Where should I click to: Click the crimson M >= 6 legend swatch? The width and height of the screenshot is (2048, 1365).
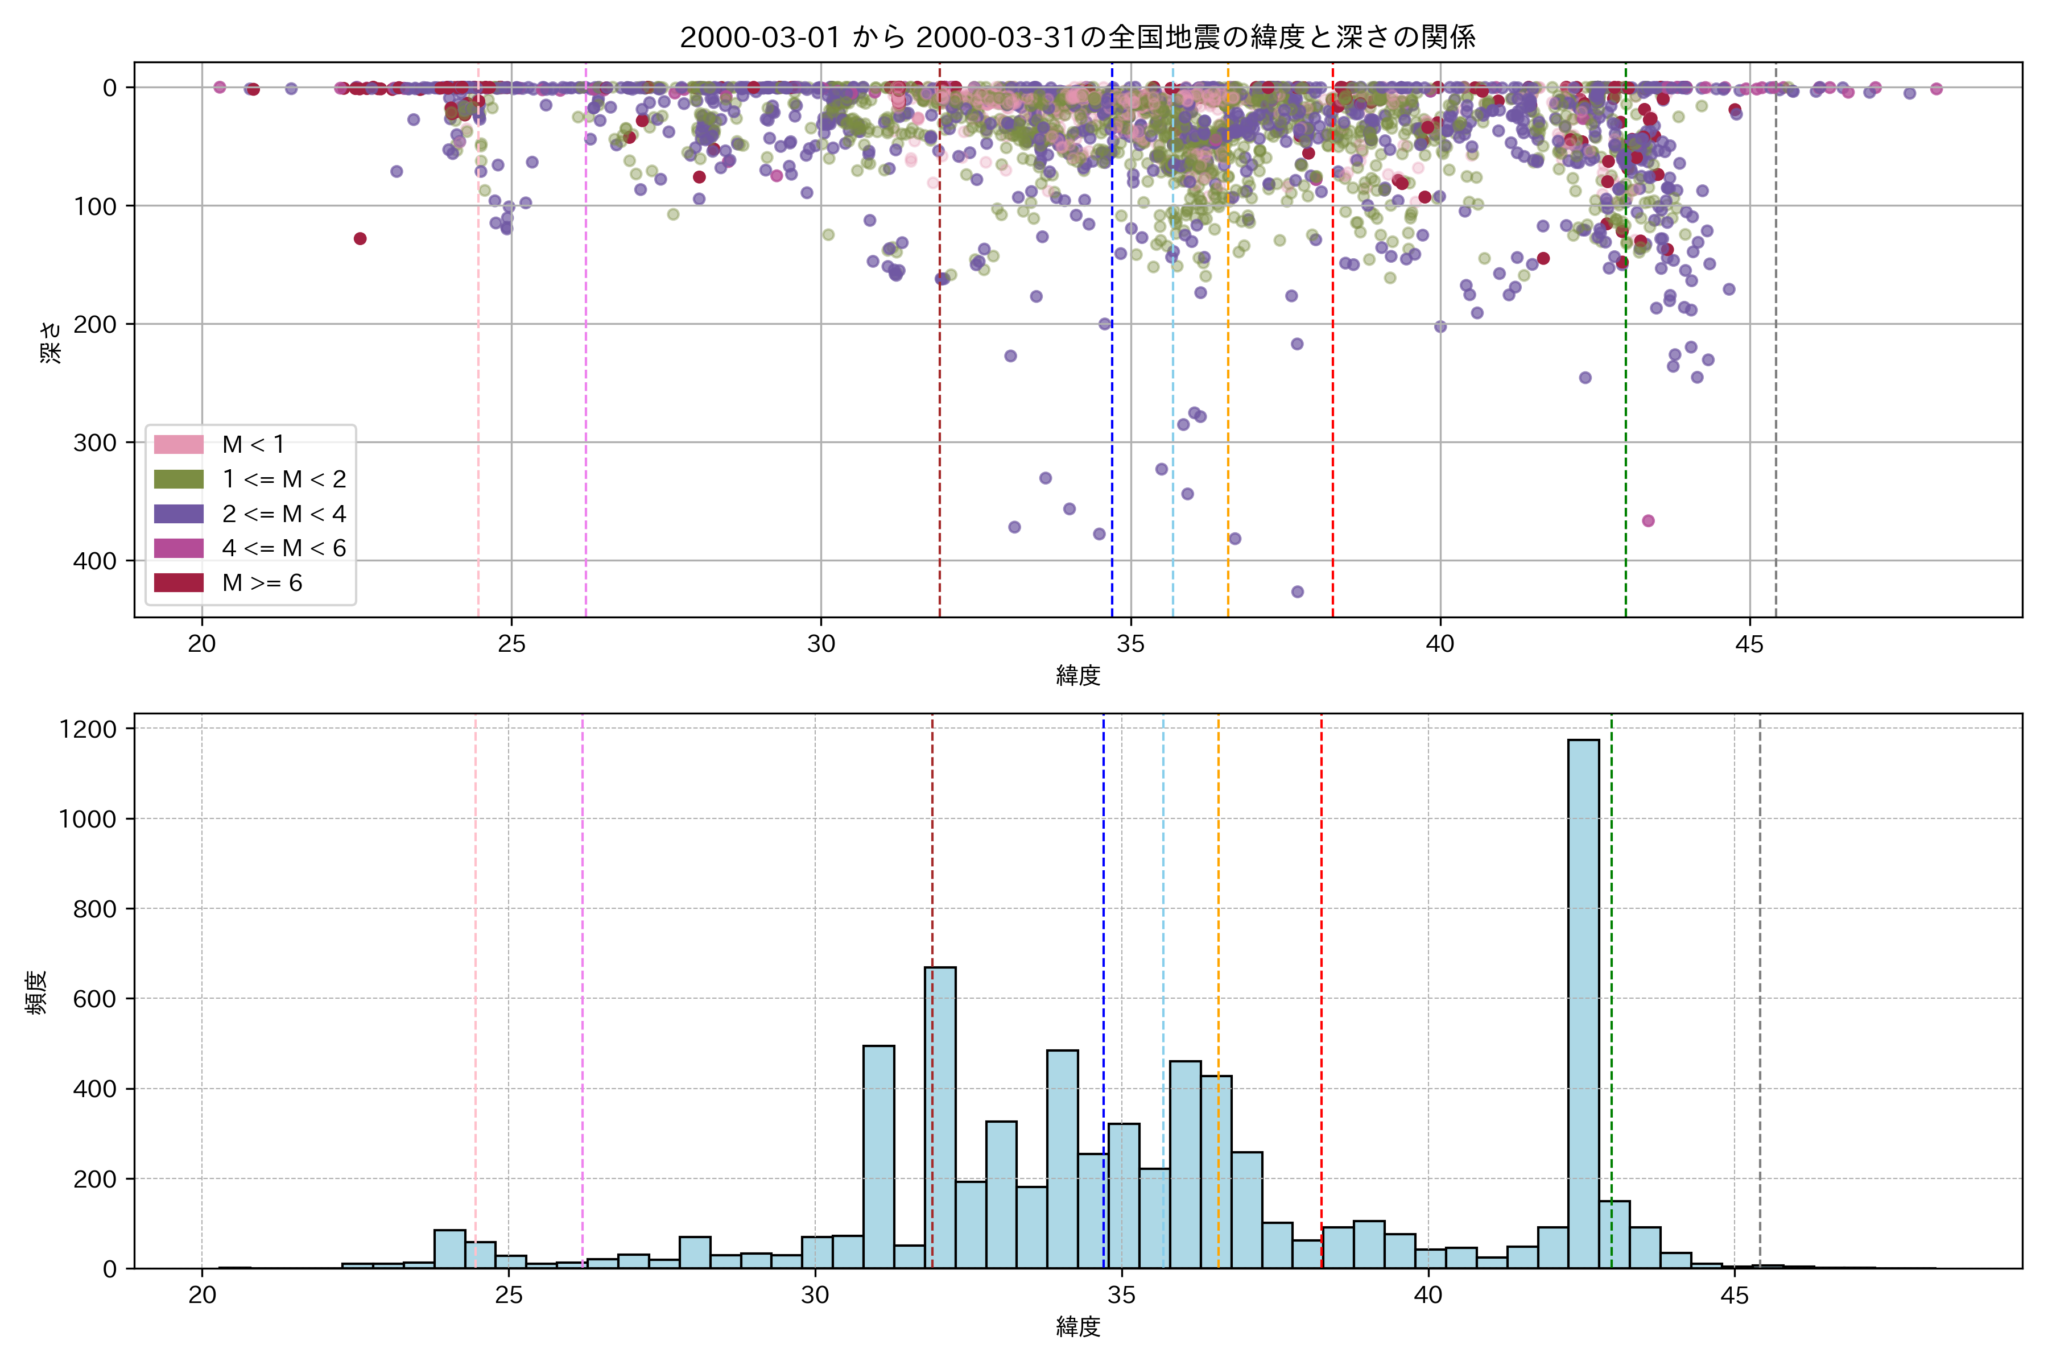[179, 582]
